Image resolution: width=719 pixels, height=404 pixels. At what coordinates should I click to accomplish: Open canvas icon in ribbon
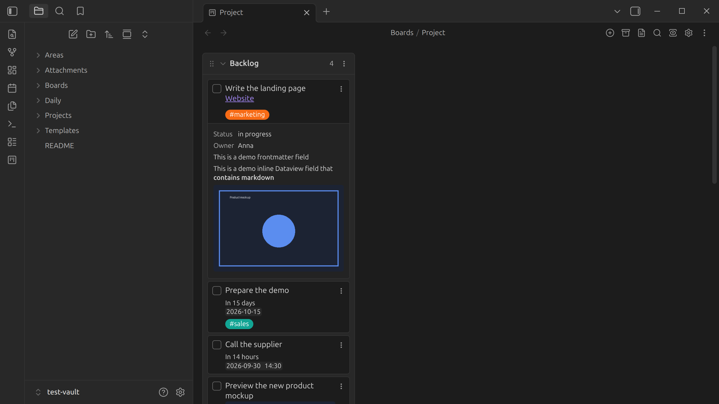click(x=12, y=70)
